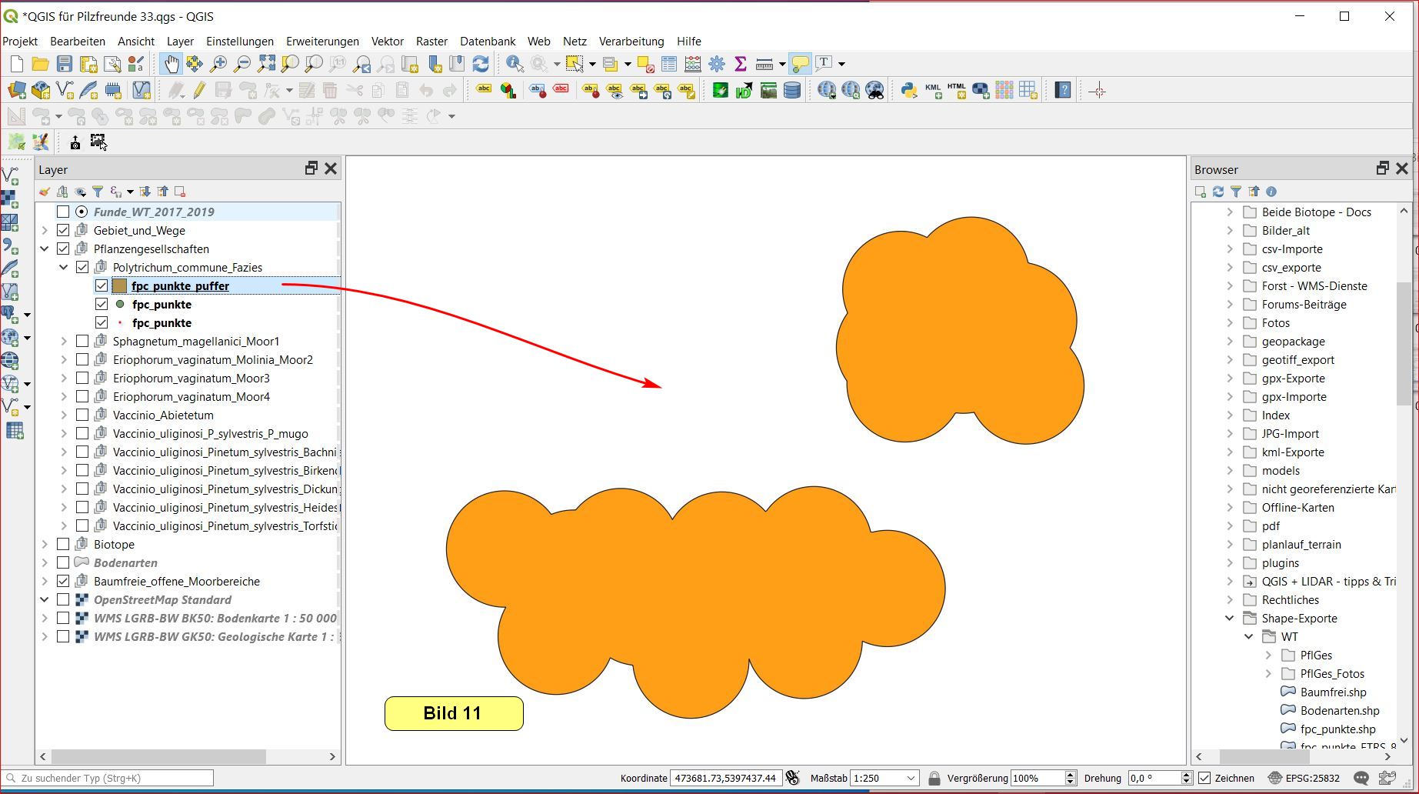The height and width of the screenshot is (794, 1419).
Task: Open the Identify Features tool
Action: coord(515,64)
